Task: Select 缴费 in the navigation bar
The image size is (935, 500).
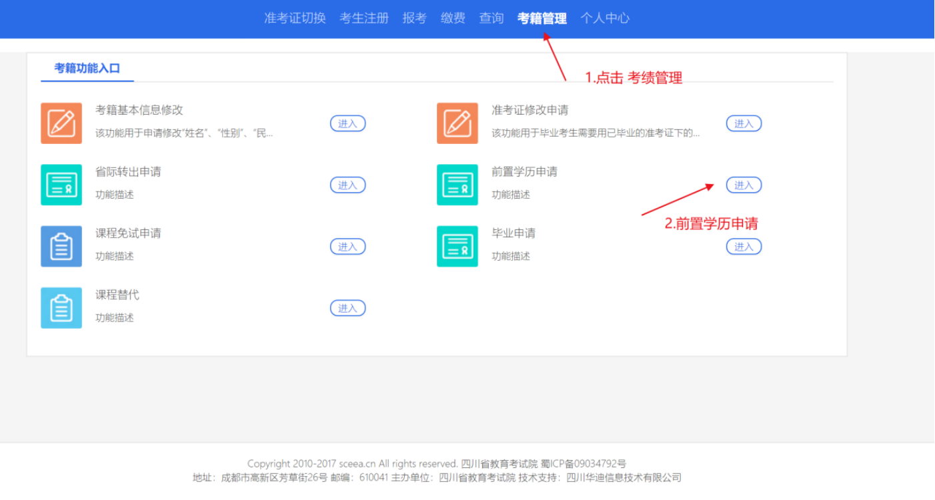Action: pos(453,18)
